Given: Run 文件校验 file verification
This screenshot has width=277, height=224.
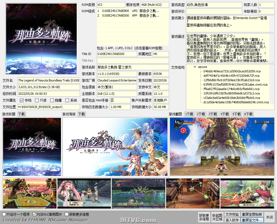Looking at the screenshot, I should 232,214.
